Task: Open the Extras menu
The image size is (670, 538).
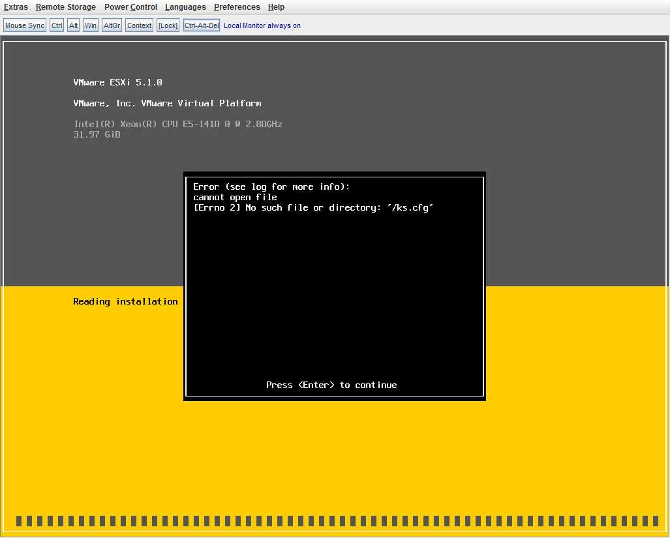Action: click(x=16, y=7)
